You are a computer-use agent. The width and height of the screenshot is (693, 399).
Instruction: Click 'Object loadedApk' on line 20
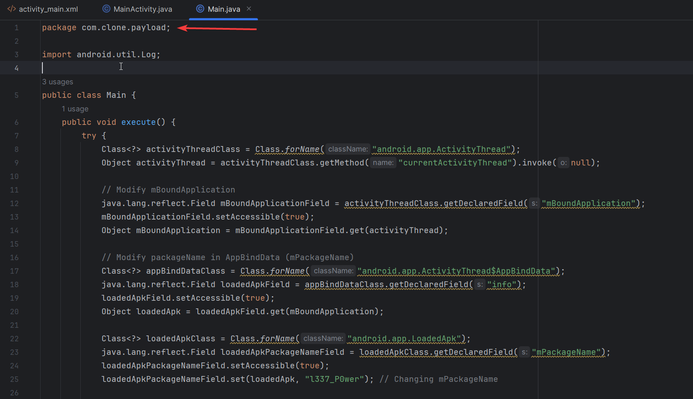pyautogui.click(x=141, y=312)
